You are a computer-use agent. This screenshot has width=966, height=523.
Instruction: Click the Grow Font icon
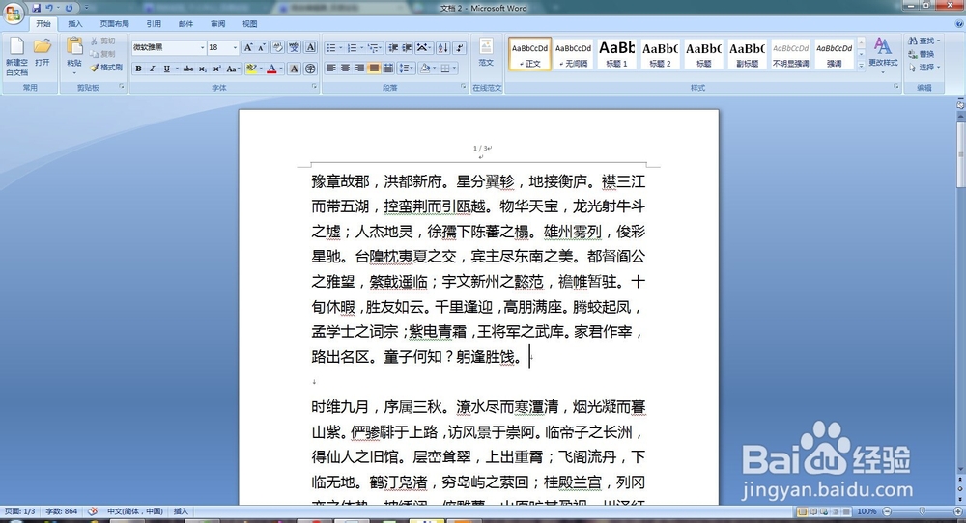(247, 48)
